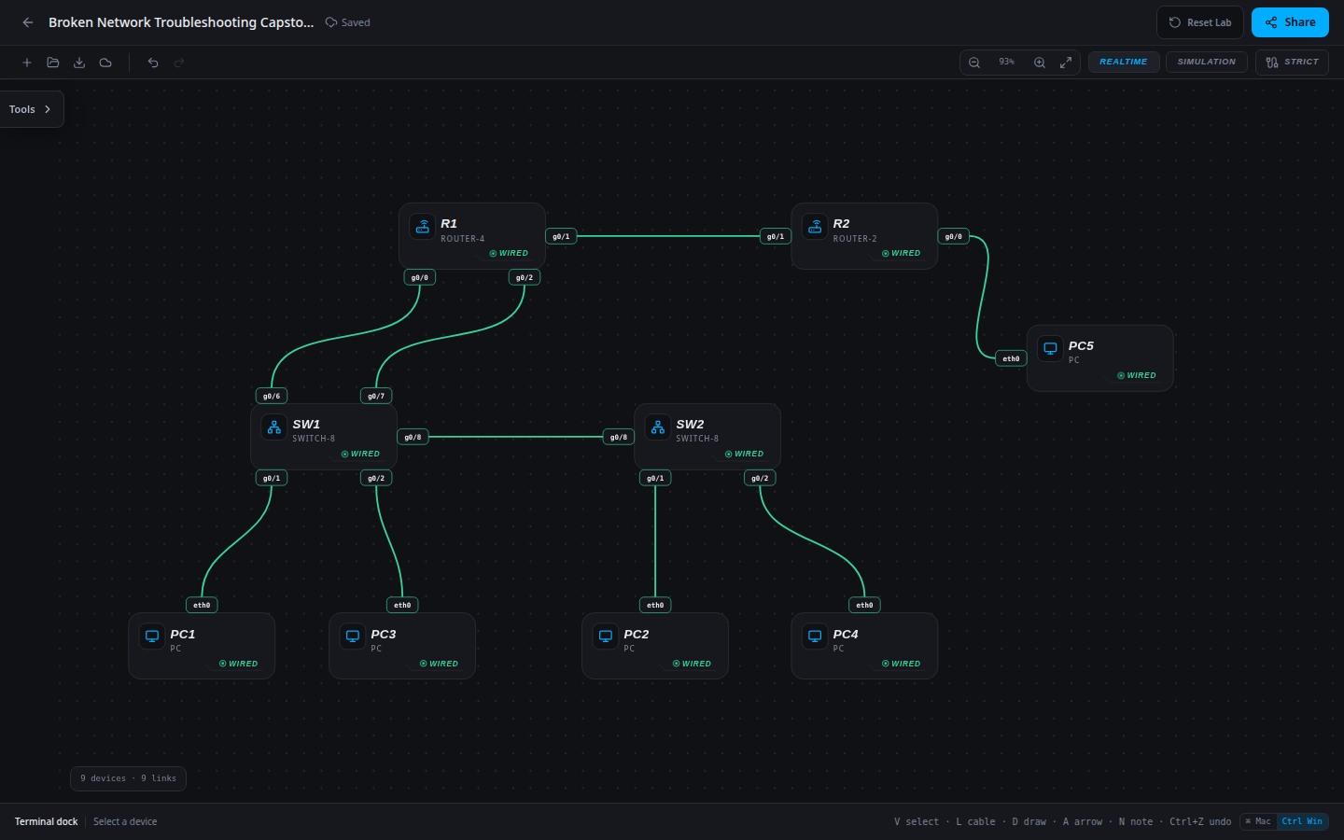The height and width of the screenshot is (840, 1344).
Task: Select the PC5 computer icon
Action: (x=1050, y=348)
